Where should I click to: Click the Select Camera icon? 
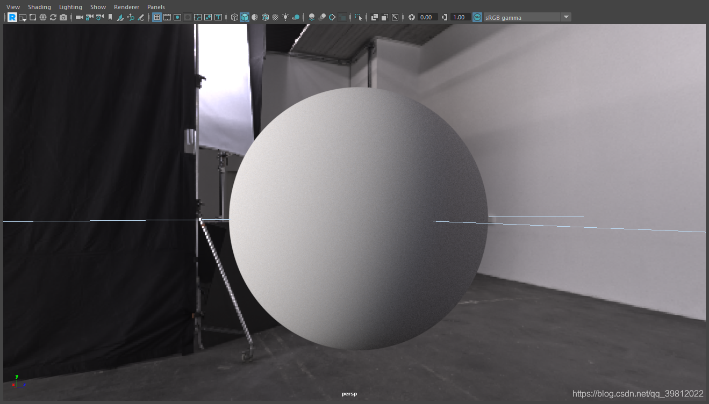click(x=80, y=17)
